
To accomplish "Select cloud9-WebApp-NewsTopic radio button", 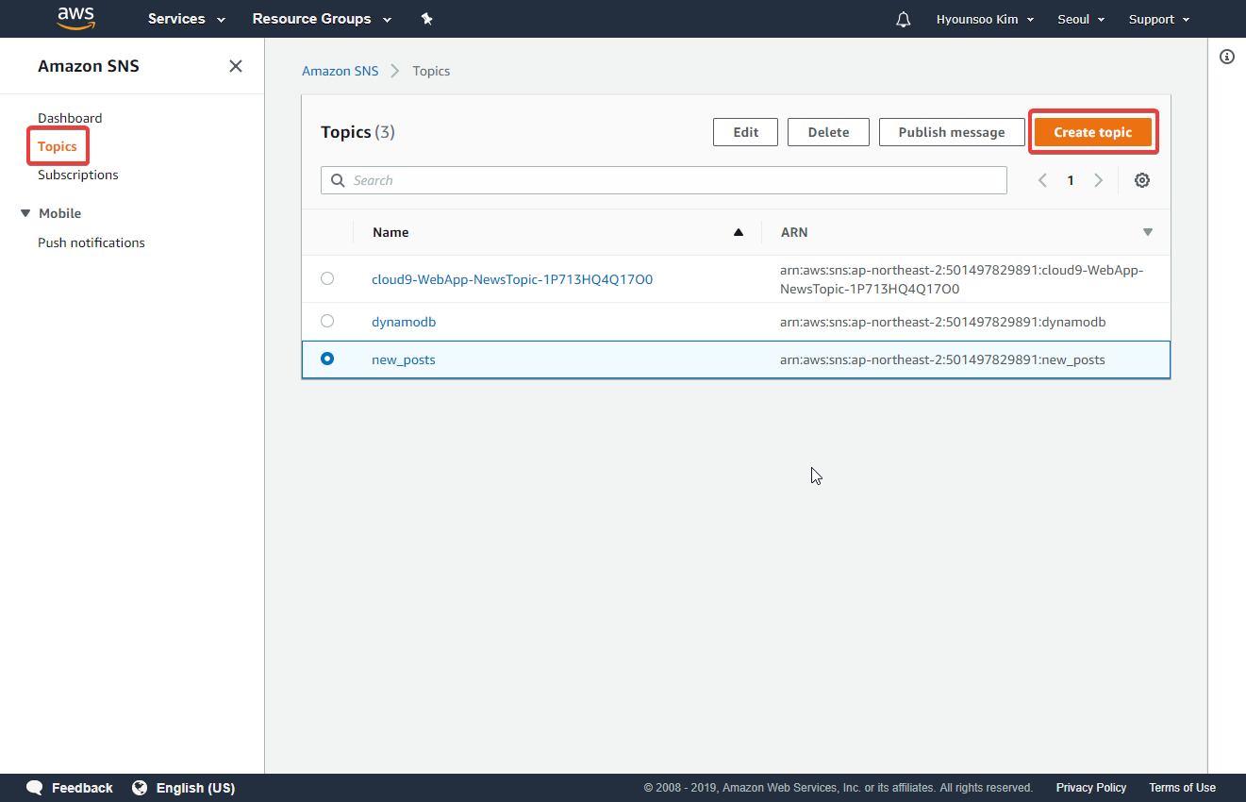I will (327, 278).
